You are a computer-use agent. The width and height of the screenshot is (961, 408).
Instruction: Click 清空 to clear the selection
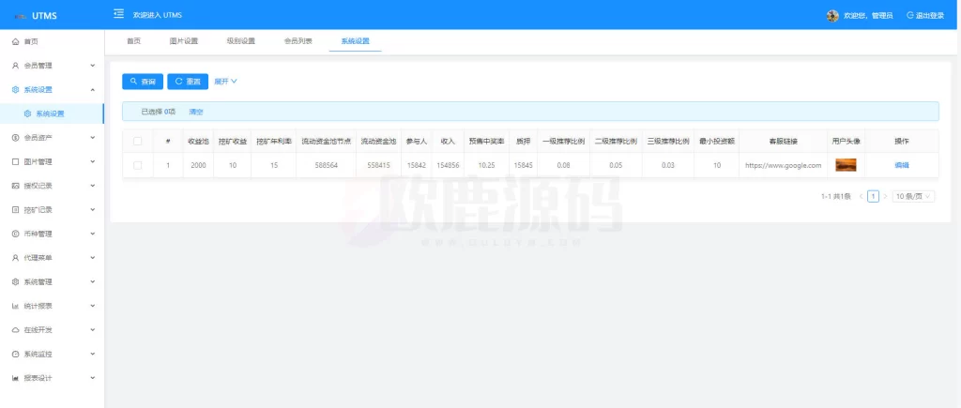(196, 113)
